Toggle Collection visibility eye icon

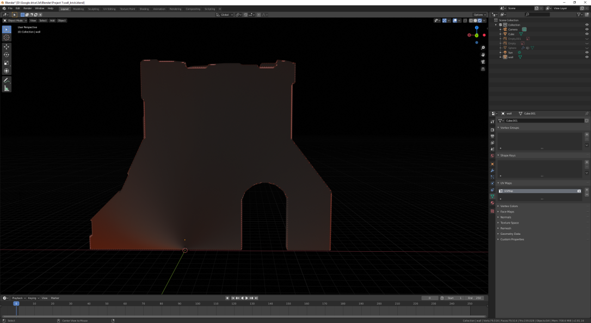587,25
